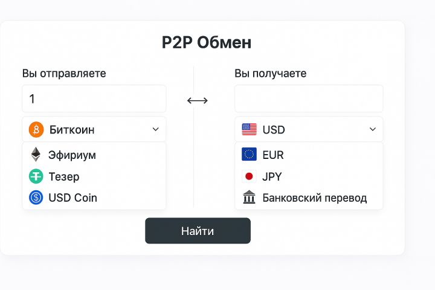Select EUR as receiving currency
435x290 pixels.
273,155
